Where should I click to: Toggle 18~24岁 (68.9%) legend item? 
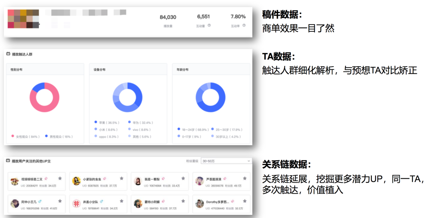[x=193, y=129]
